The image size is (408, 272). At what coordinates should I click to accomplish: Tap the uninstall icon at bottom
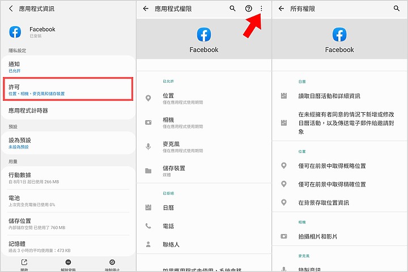point(68,262)
